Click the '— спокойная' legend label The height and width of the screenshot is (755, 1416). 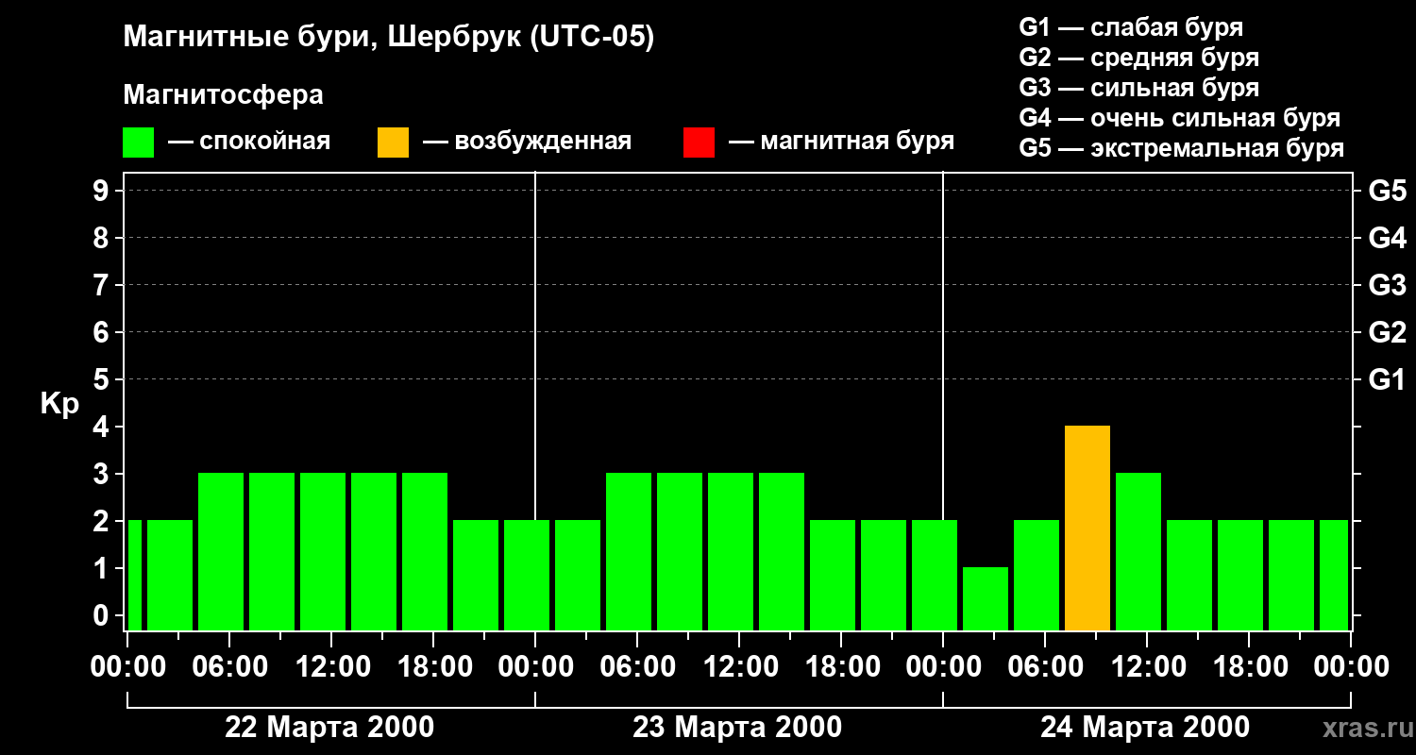(x=249, y=142)
